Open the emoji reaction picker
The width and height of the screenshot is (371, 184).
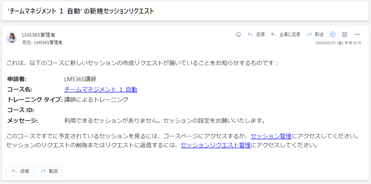click(x=238, y=34)
